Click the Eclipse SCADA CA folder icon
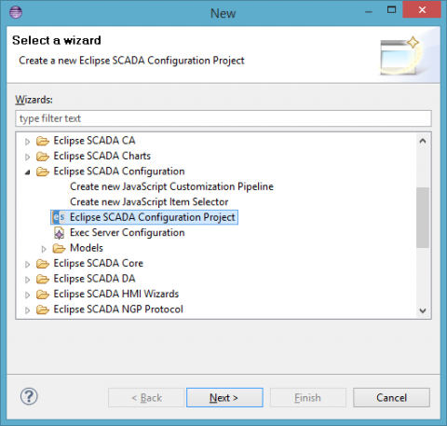Screen dimensions: 447x426 pyautogui.click(x=43, y=141)
